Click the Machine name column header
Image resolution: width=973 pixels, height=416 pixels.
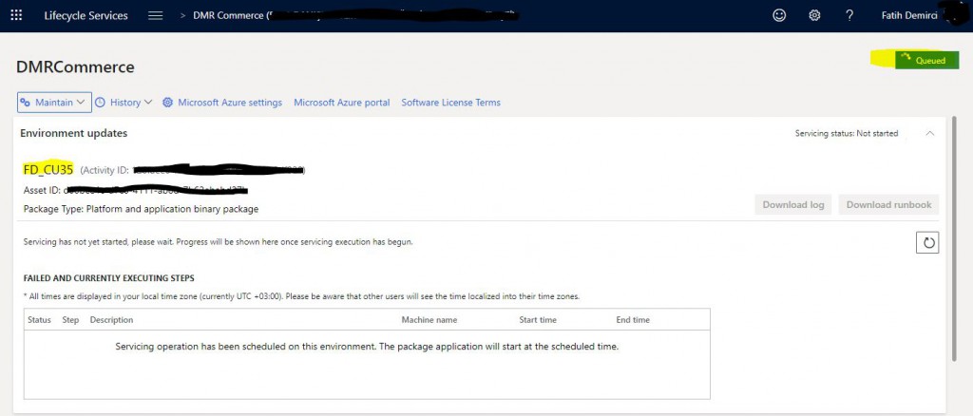click(x=429, y=320)
